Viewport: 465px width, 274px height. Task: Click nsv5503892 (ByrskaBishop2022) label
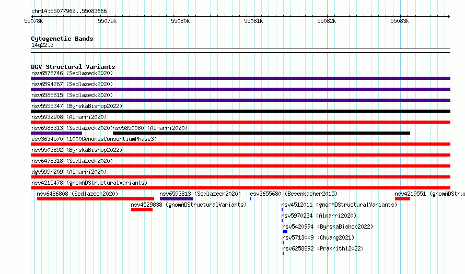(x=77, y=150)
